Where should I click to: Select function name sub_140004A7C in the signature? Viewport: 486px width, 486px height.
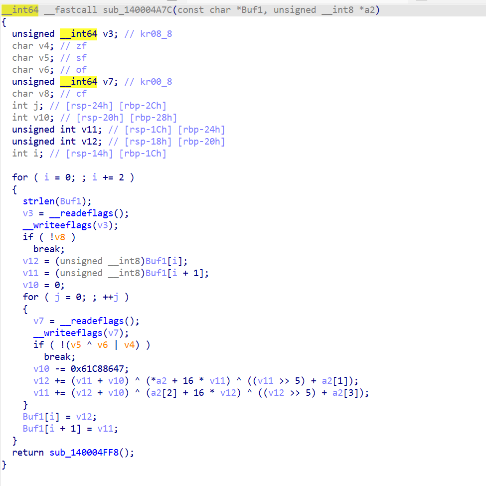tap(139, 9)
